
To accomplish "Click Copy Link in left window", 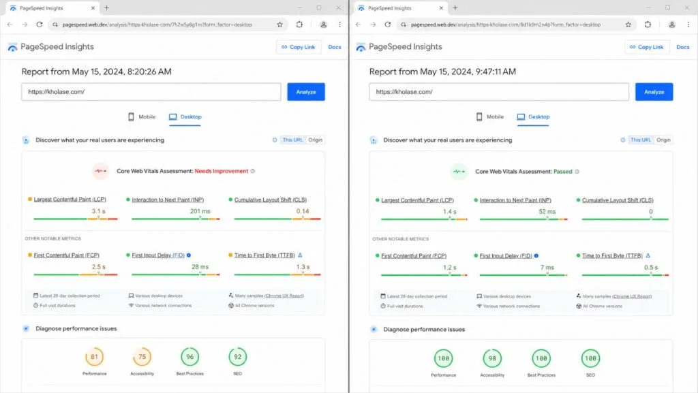I will click(299, 47).
